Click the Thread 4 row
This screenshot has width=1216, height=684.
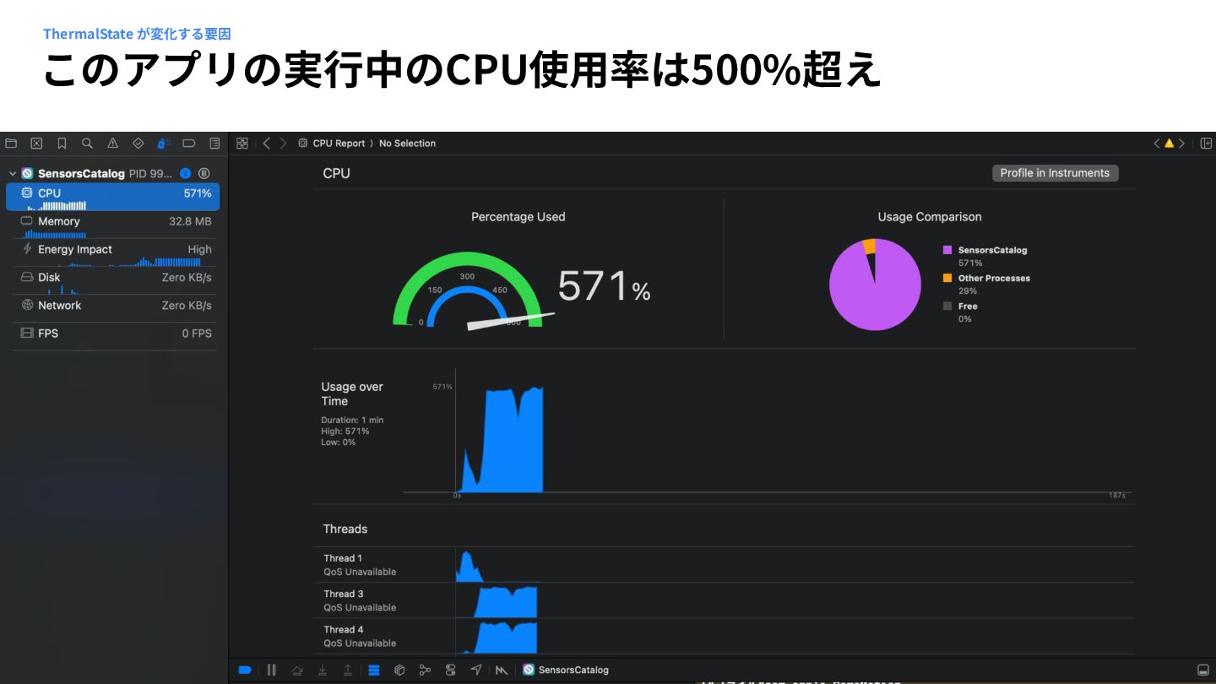tap(723, 636)
